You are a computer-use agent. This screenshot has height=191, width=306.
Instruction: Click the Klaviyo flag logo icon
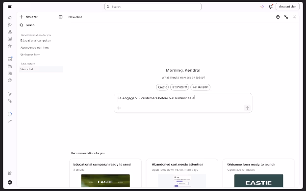point(10,7)
